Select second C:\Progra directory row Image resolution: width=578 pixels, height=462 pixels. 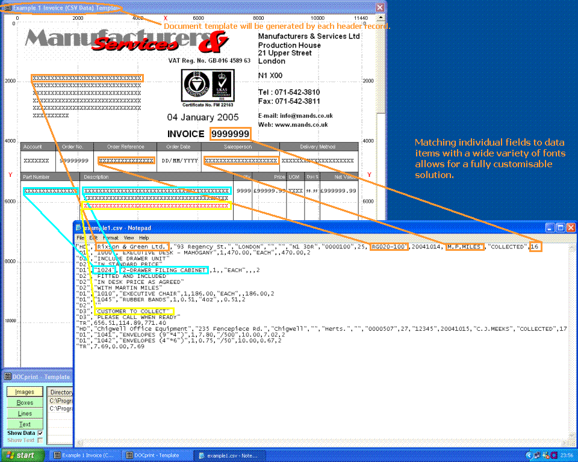60,408
